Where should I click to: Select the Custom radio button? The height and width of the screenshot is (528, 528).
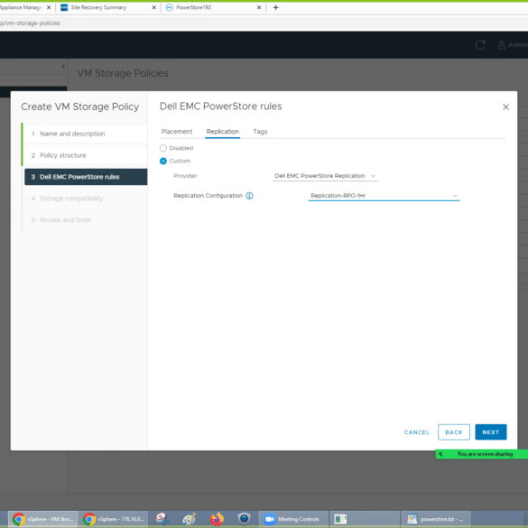163,161
